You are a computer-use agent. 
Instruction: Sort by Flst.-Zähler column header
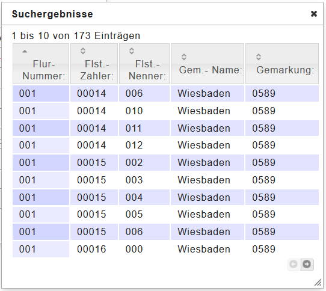[94, 64]
